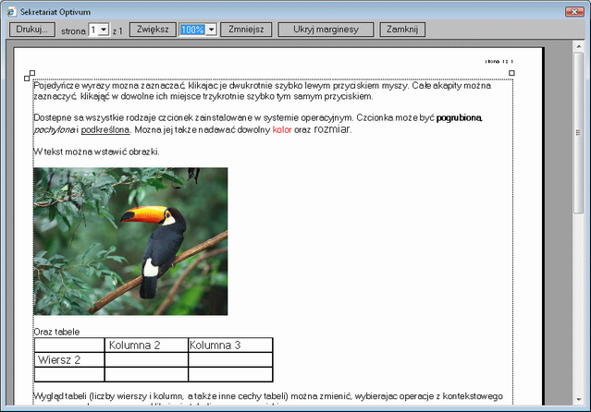Viewport: 591px width, 412px height.
Task: Click the page header text strona 1 z 1
Action: 499,61
